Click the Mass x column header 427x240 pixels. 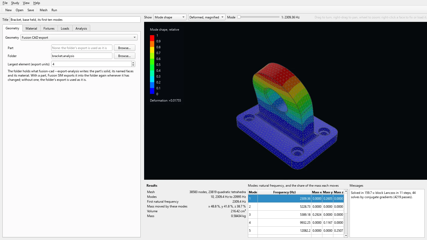point(317,192)
